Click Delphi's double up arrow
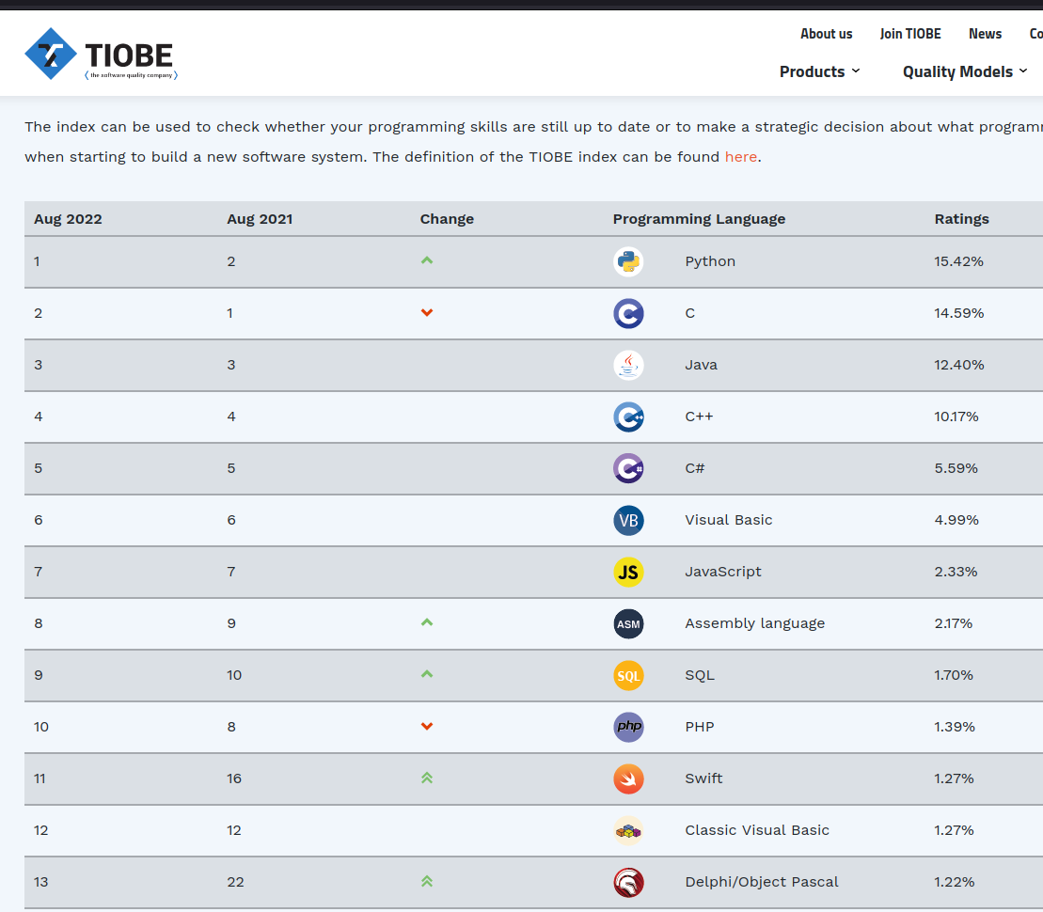1043x912 pixels. [x=427, y=881]
